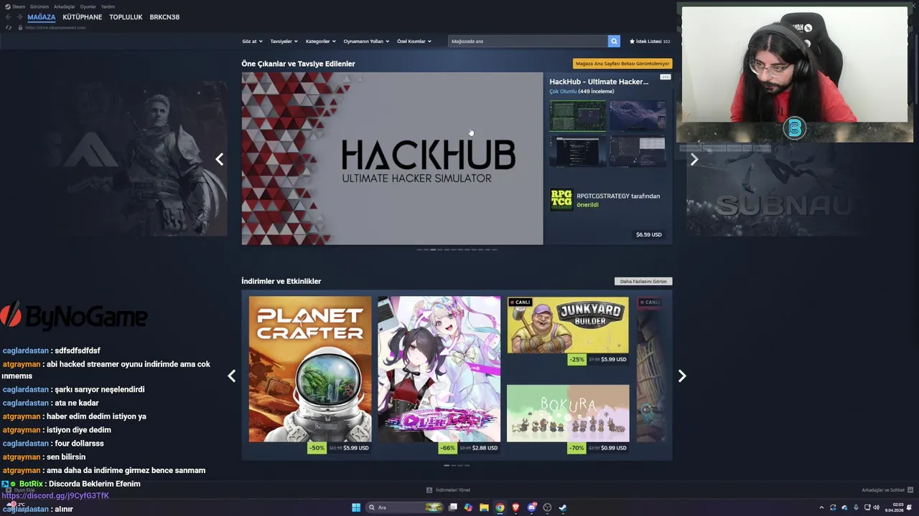This screenshot has height=516, width=919.
Task: Open Brave browser from the taskbar
Action: [516, 507]
